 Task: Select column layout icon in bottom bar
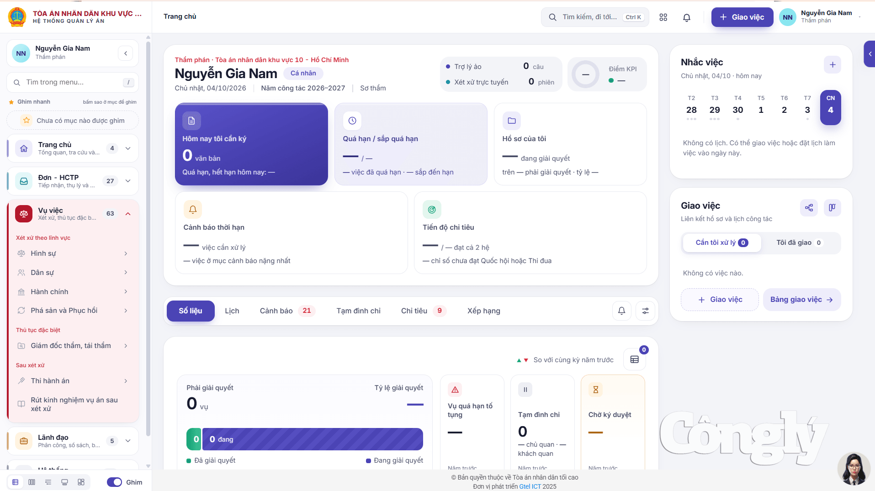(32, 482)
